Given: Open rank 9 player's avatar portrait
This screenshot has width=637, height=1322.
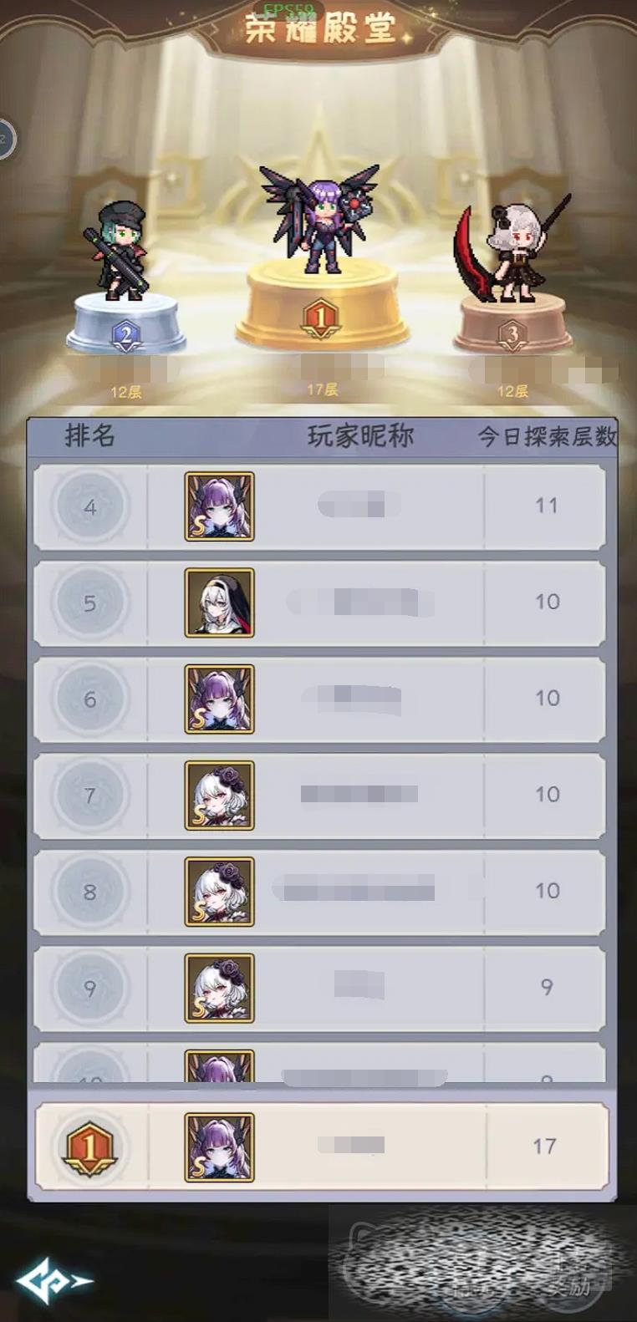Looking at the screenshot, I should 219,988.
